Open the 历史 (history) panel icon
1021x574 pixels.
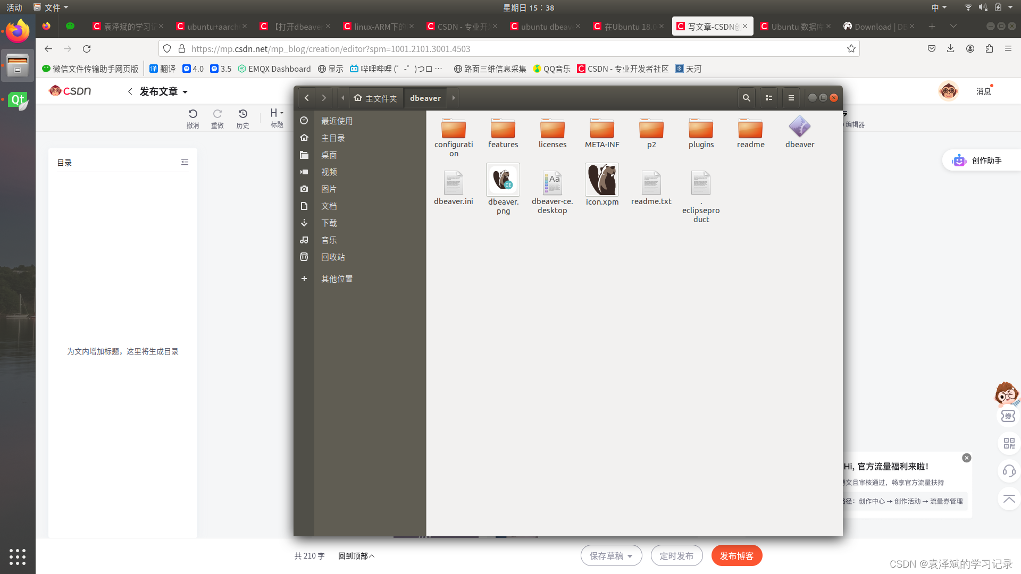pos(243,113)
